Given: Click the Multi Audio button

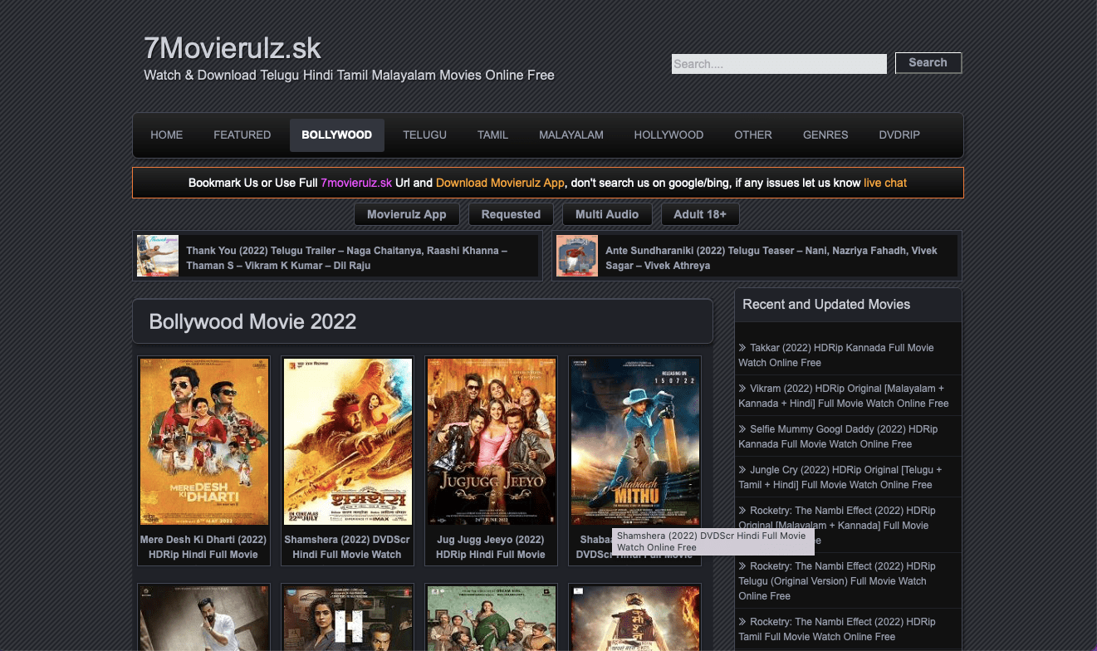Looking at the screenshot, I should [x=607, y=214].
